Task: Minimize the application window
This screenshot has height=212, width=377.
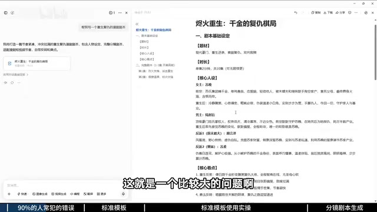Action: tap(355, 4)
